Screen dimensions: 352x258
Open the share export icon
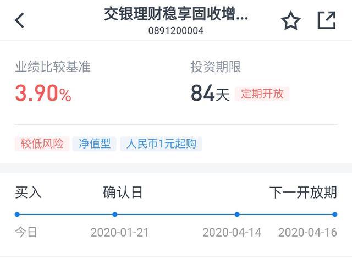coord(327,20)
